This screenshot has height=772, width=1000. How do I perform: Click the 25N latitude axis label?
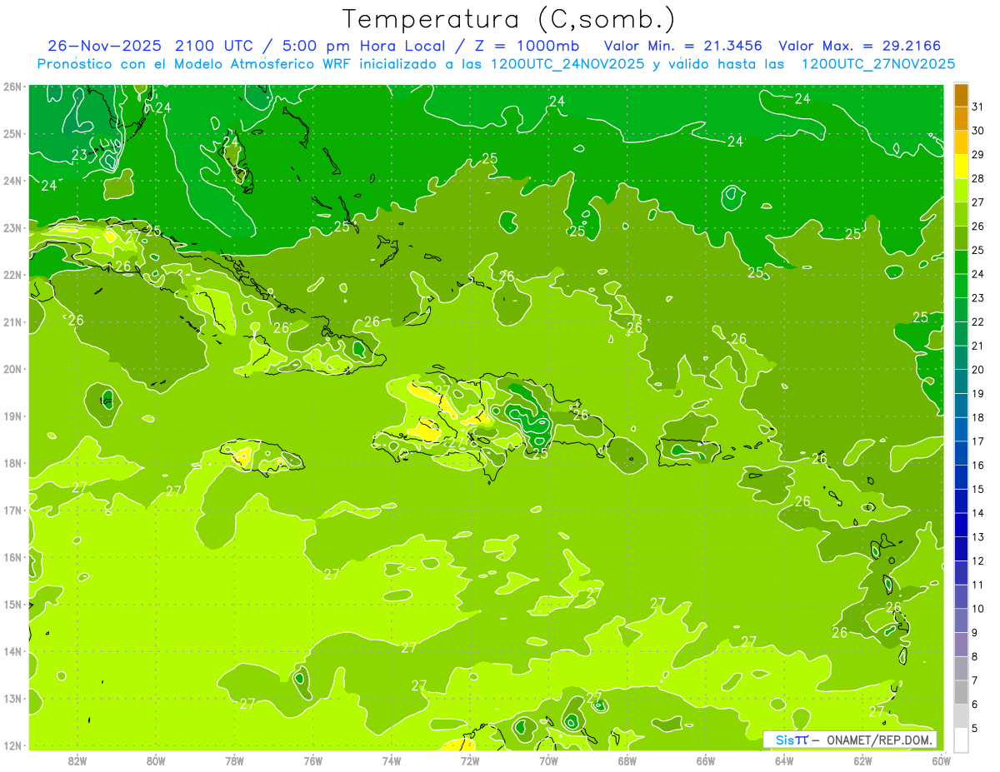(12, 133)
